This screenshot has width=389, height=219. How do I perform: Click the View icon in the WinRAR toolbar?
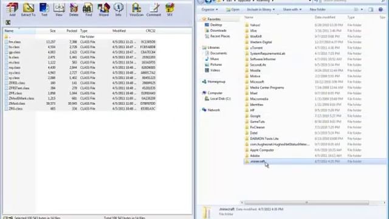[59, 10]
